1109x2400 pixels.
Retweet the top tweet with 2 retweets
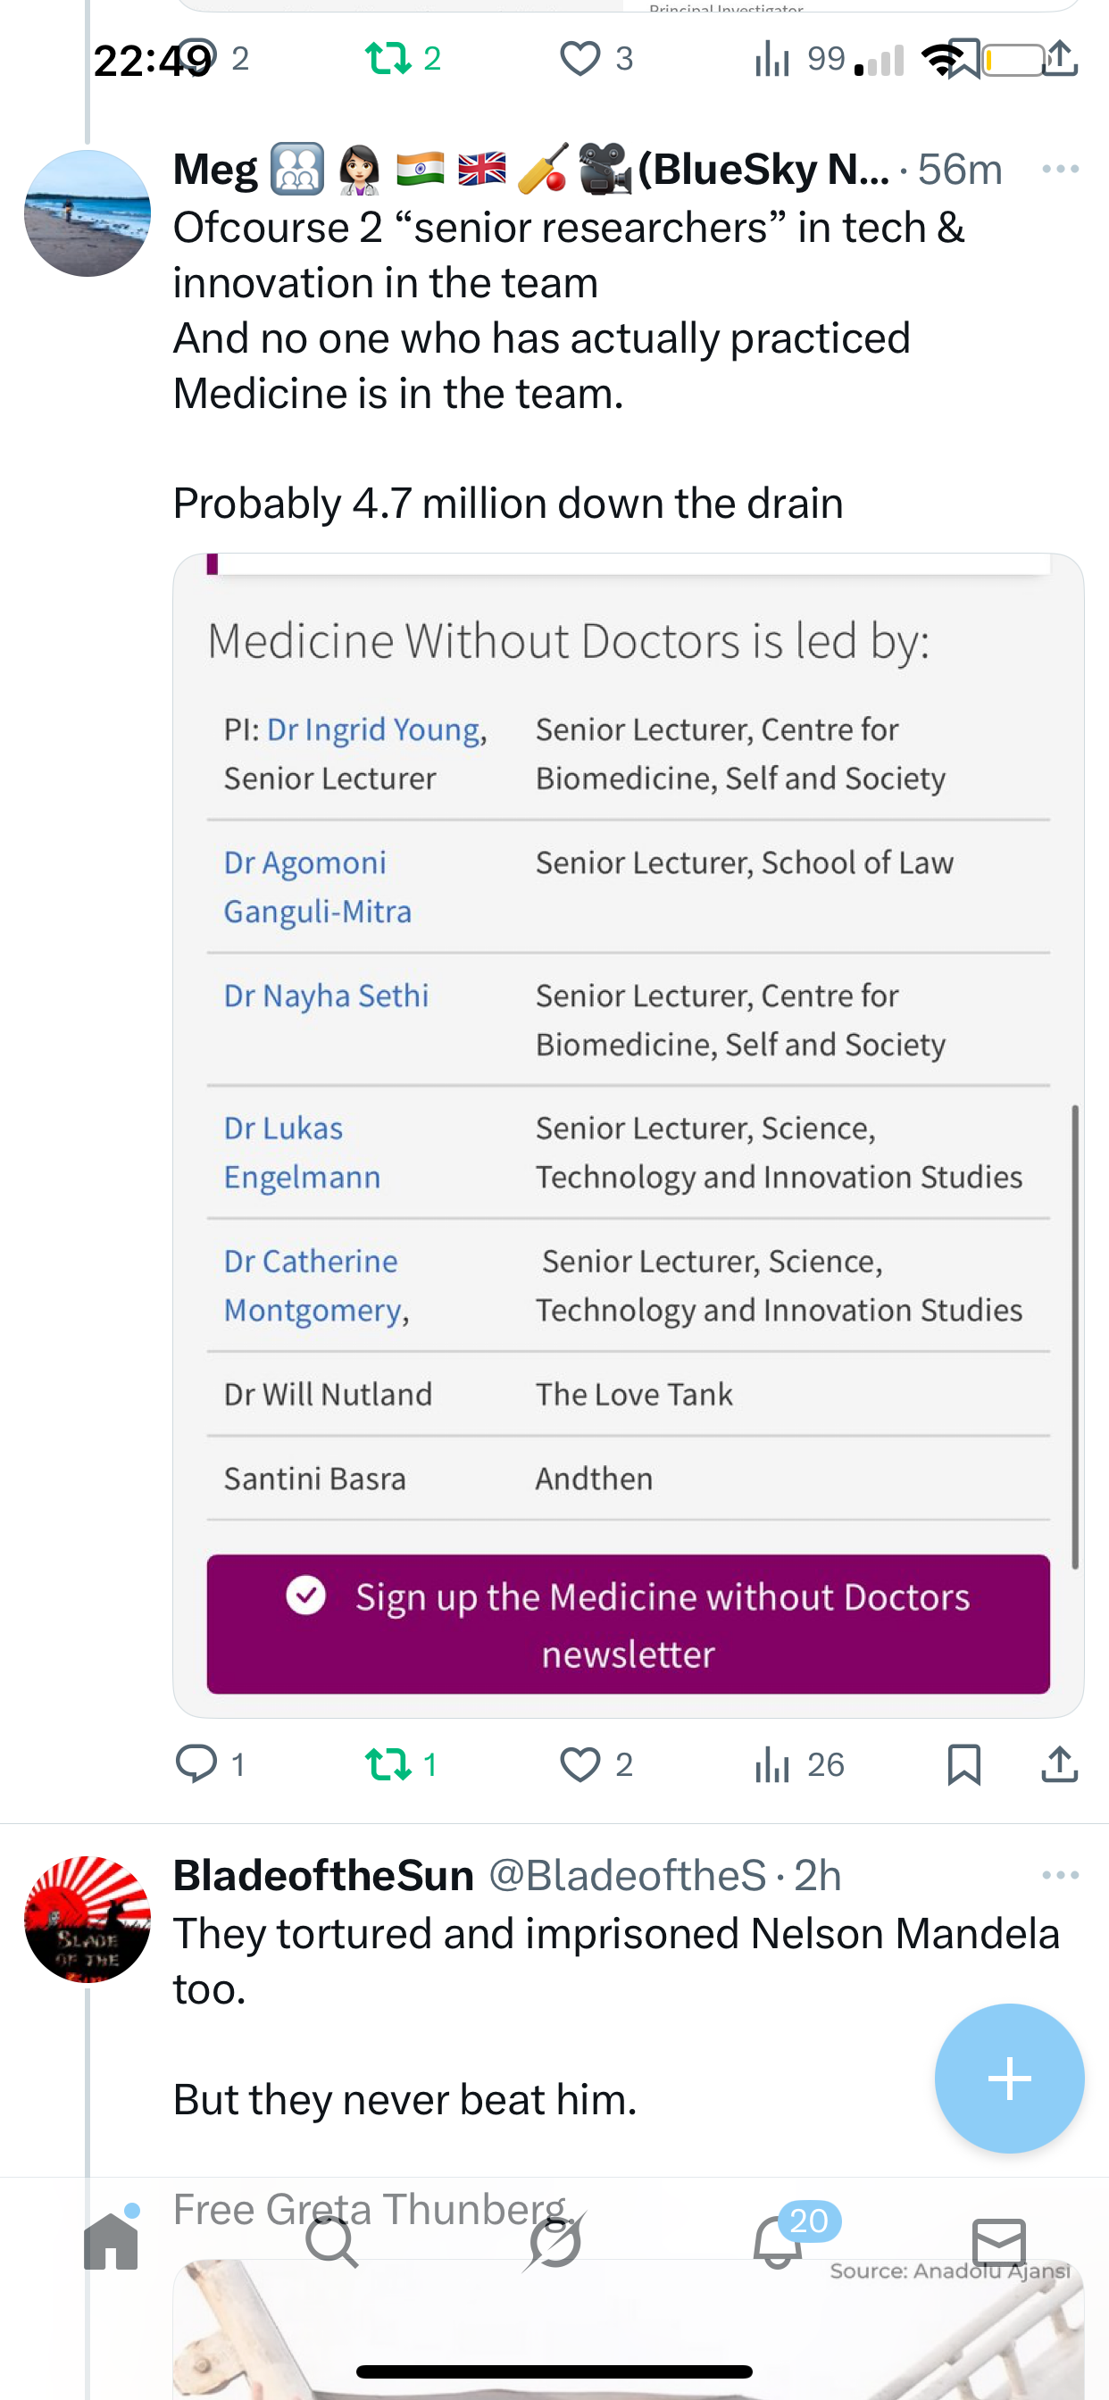[388, 59]
